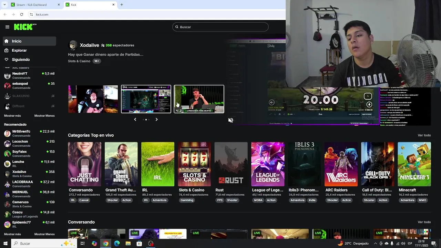Open Task View on the taskbar

(x=83, y=244)
